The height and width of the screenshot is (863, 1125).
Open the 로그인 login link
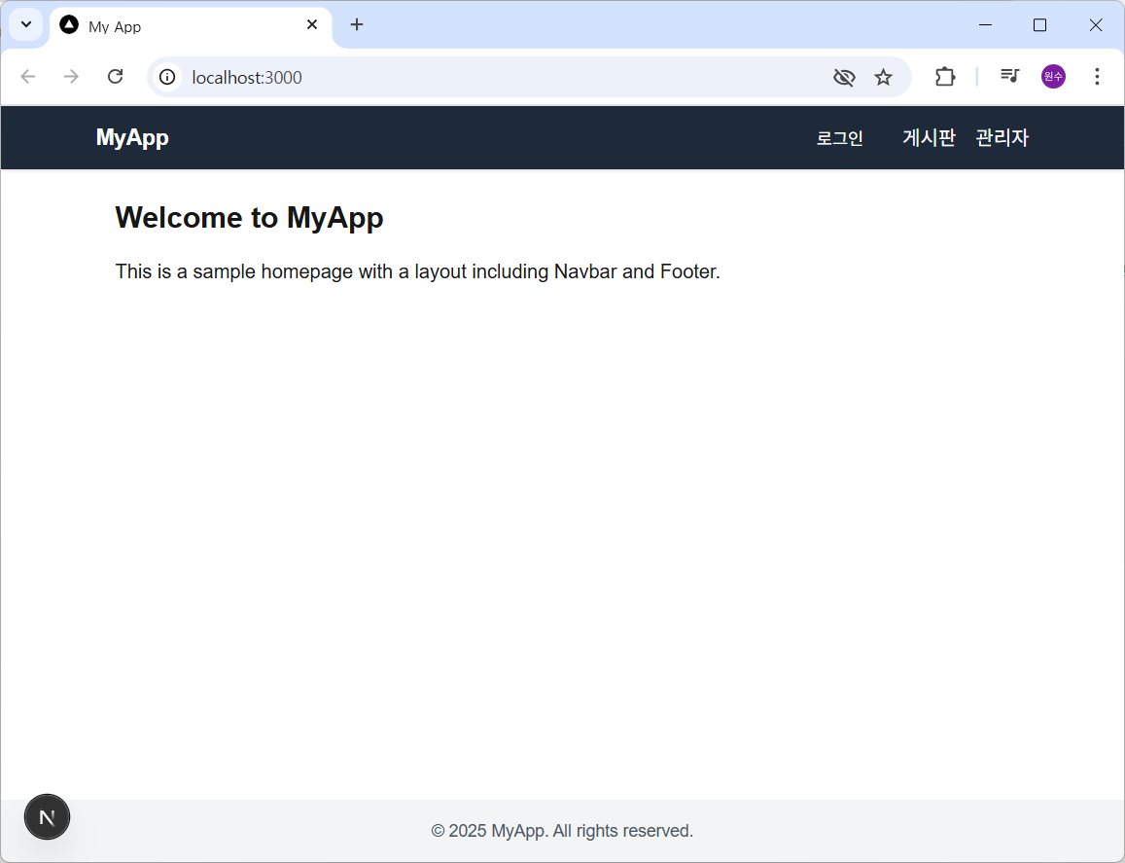(840, 138)
